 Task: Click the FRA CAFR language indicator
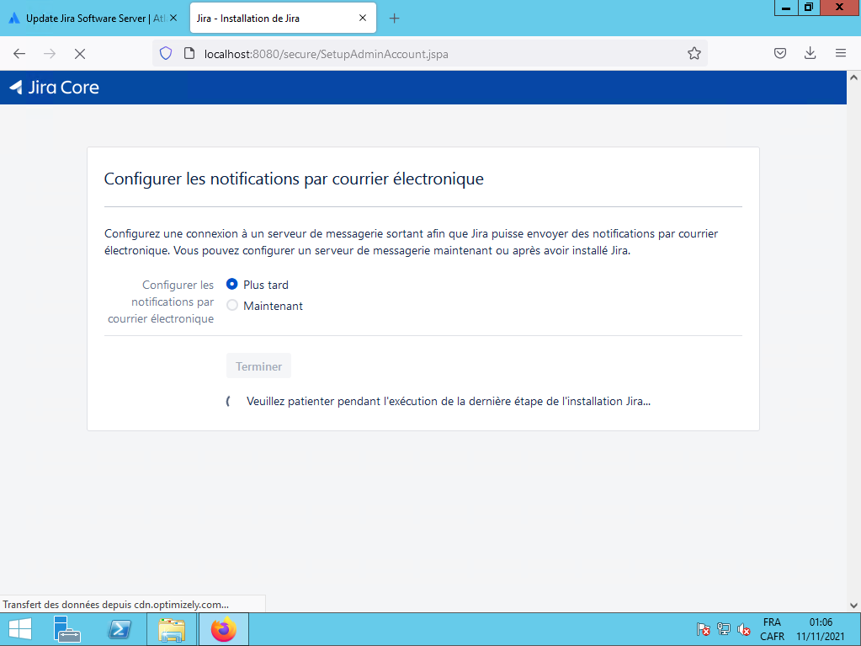(772, 629)
